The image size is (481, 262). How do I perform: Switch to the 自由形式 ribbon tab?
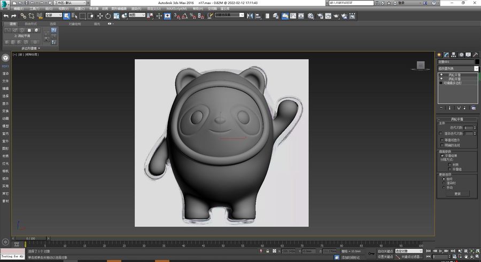click(x=30, y=24)
